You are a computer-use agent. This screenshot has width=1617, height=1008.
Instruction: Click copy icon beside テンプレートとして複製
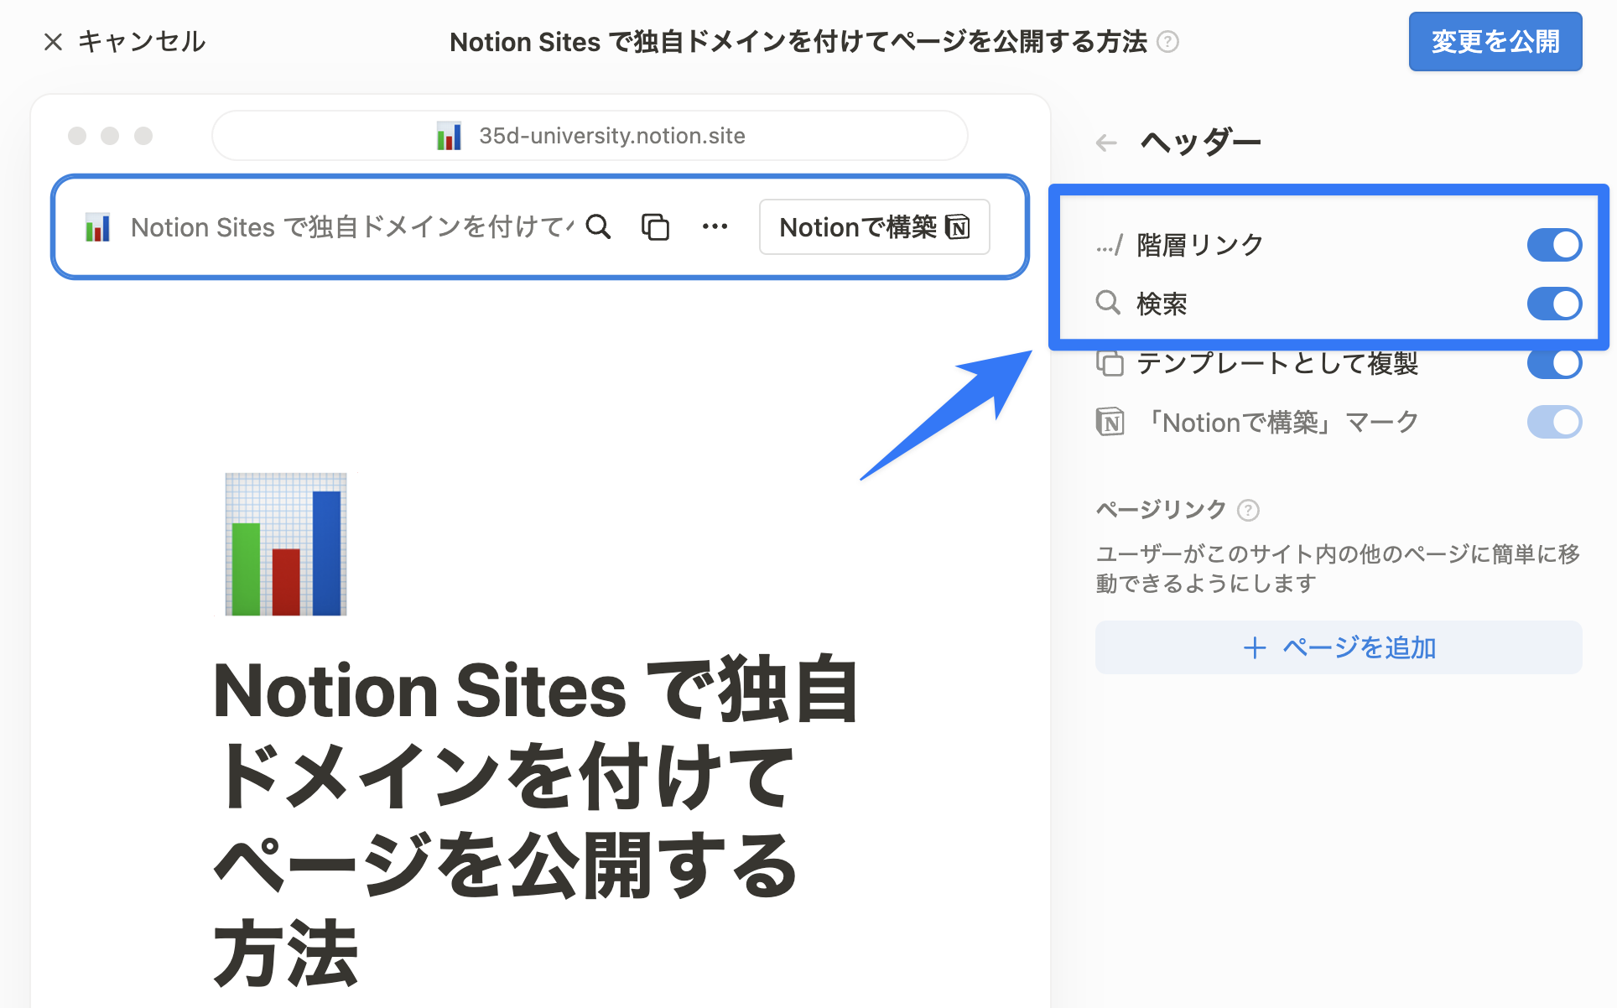[1110, 363]
